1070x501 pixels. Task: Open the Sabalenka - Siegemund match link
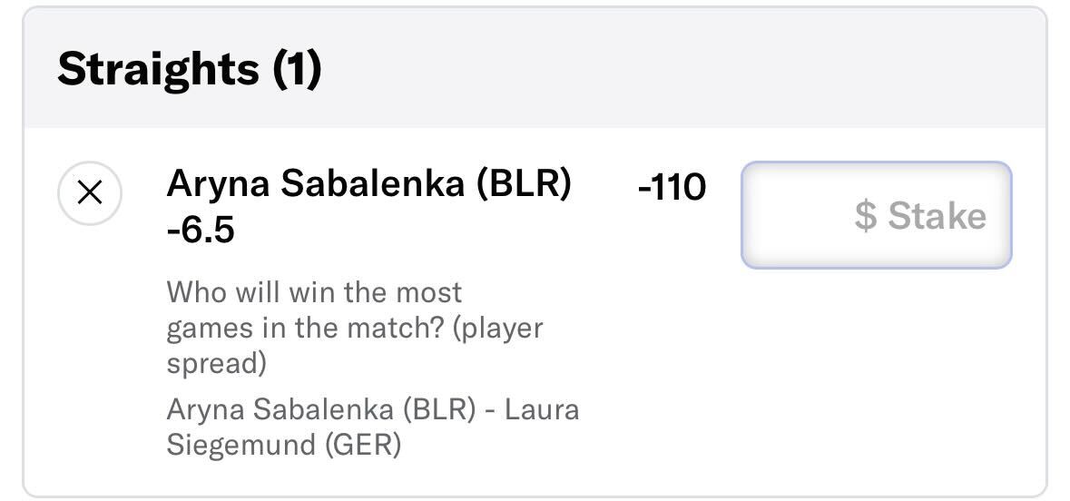[x=373, y=427]
